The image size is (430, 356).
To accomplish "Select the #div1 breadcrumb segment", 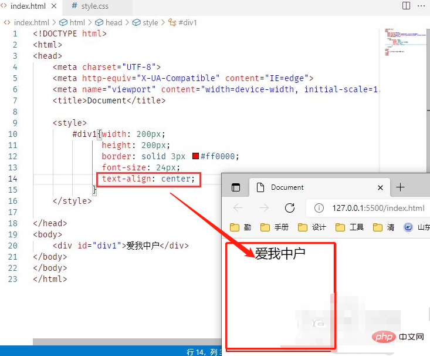I will pyautogui.click(x=182, y=22).
